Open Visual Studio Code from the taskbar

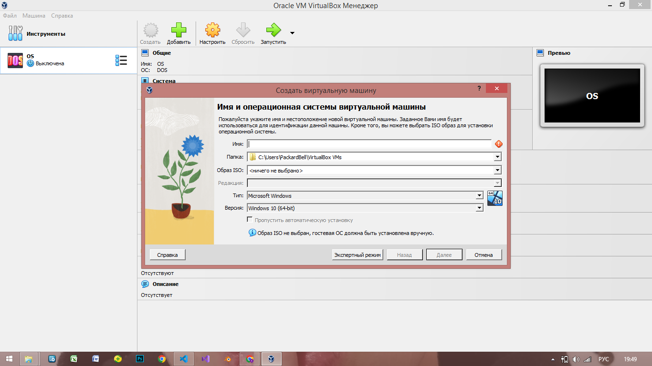point(183,359)
